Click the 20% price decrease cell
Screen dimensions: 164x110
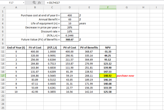click(70, 27)
